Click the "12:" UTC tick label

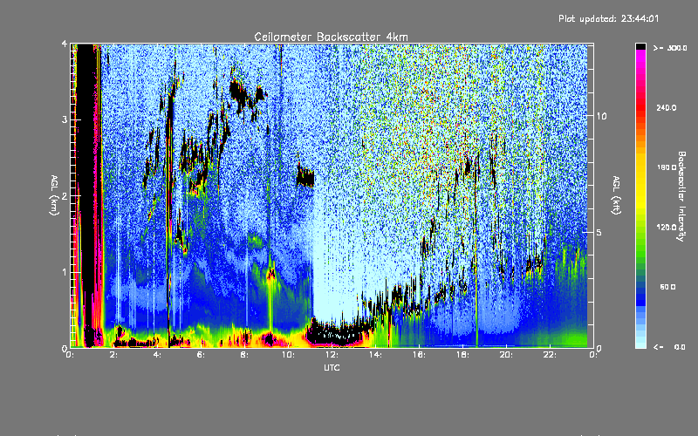point(332,355)
